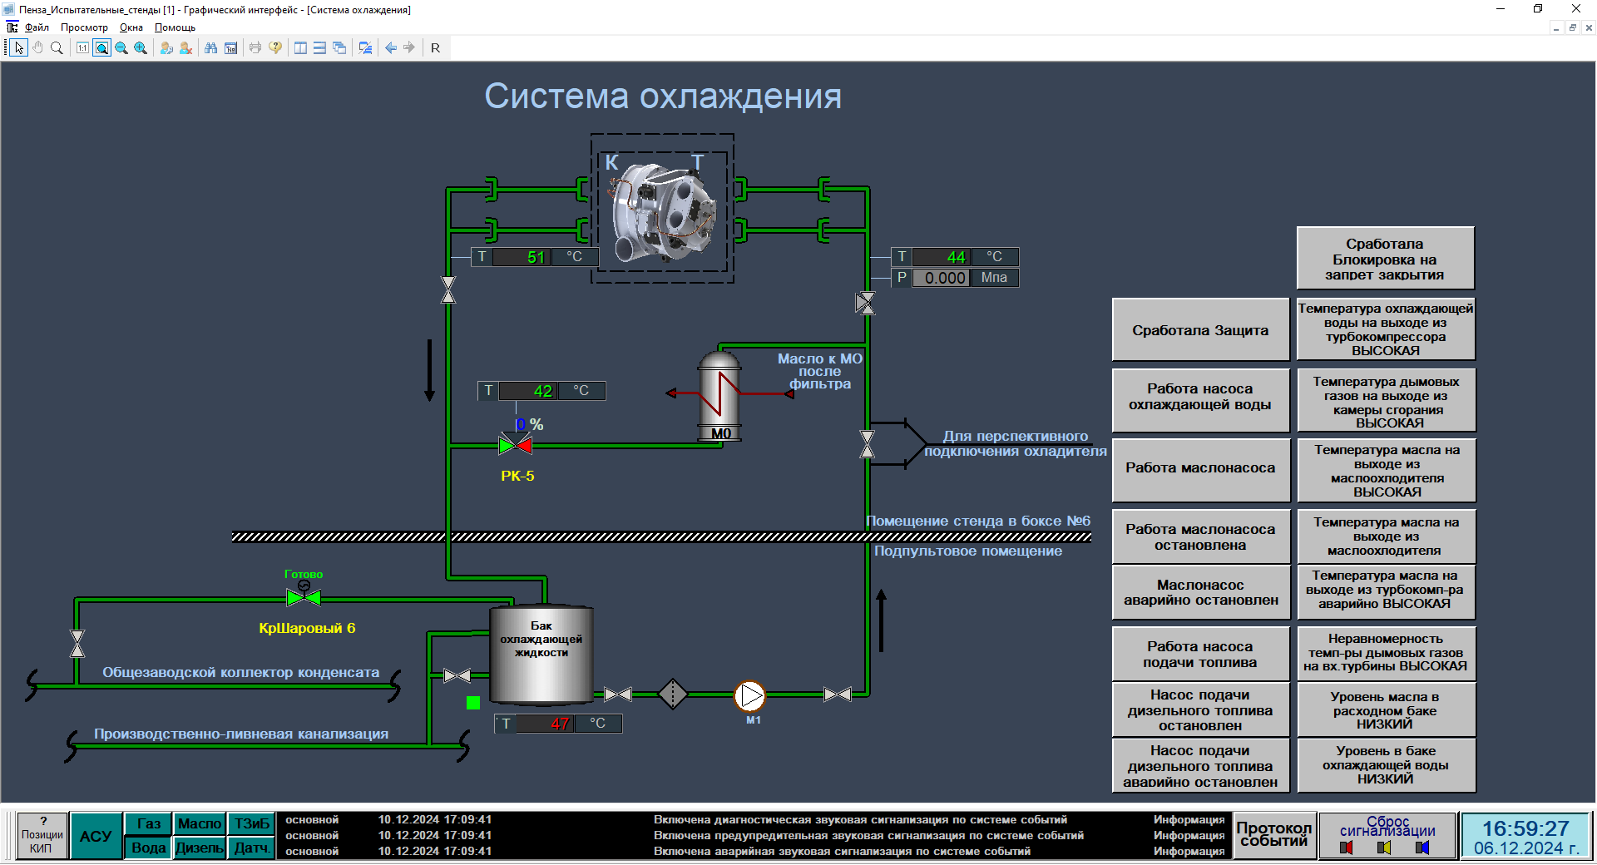1597x865 pixels.
Task: Set zoom to 1:1 scale
Action: click(83, 48)
